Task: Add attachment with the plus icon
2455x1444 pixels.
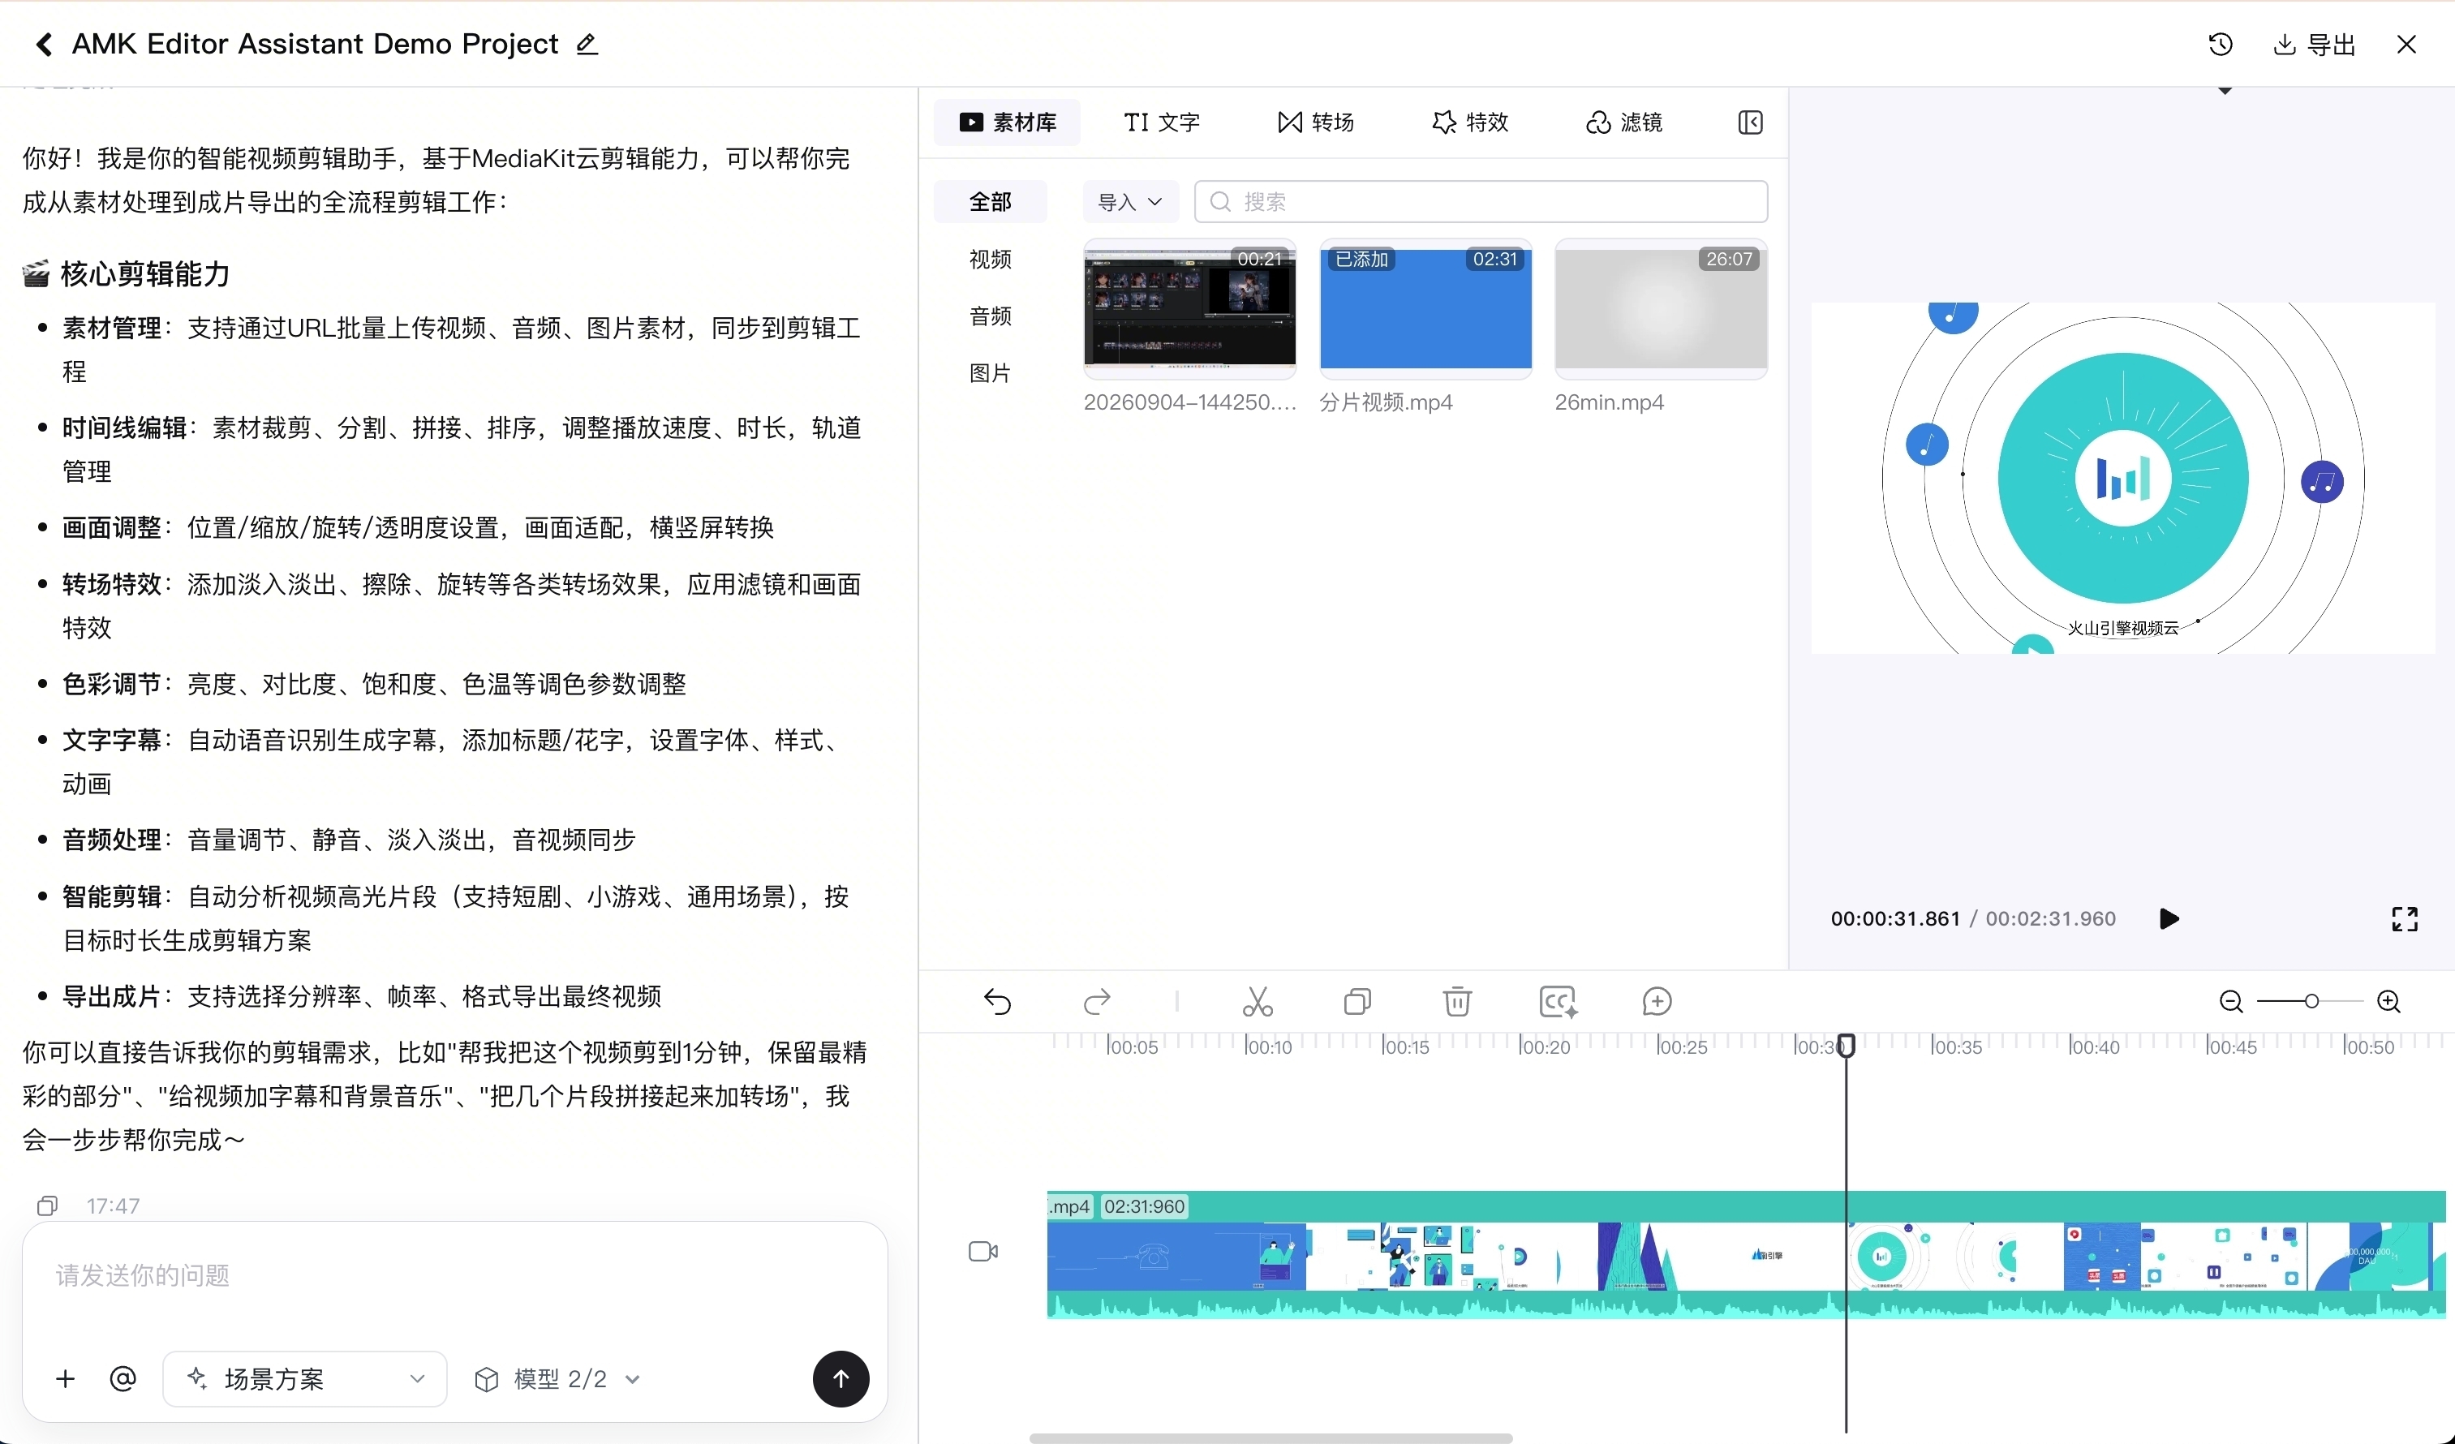Action: pyautogui.click(x=65, y=1379)
